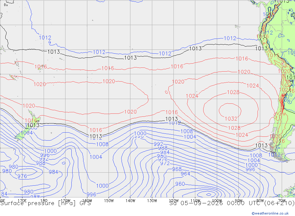Click the 170E longitude axis label
This screenshot has height=216, width=295.
(x=22, y=201)
